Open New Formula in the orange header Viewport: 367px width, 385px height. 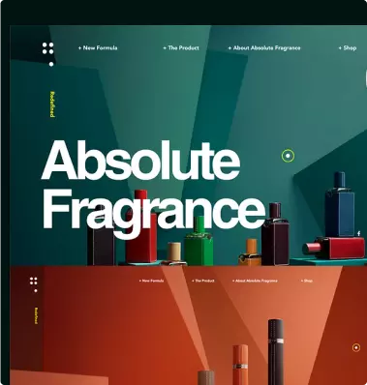151,281
